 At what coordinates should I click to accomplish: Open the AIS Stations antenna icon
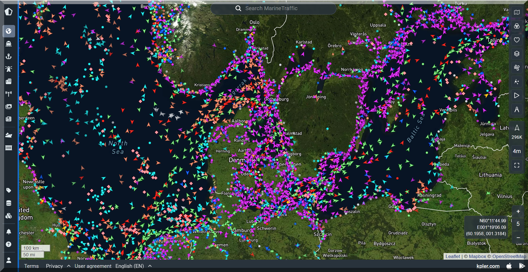(x=9, y=94)
